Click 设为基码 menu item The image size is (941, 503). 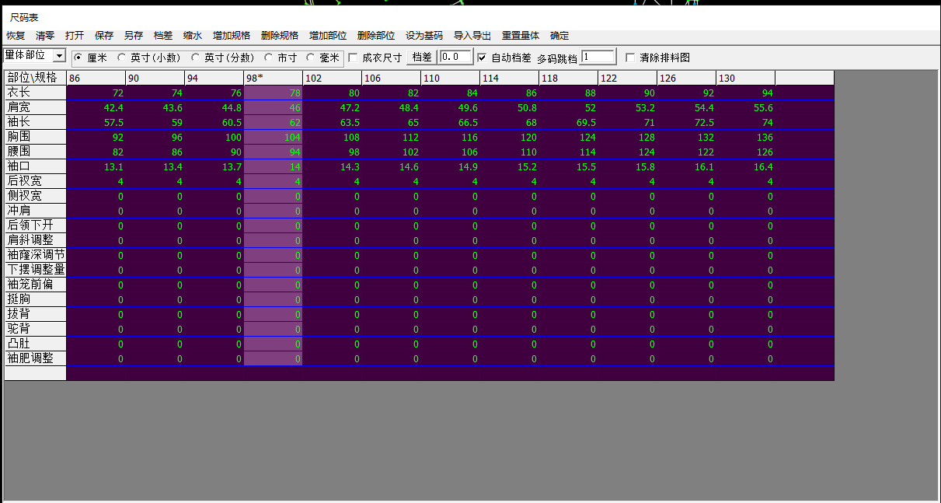(x=424, y=36)
